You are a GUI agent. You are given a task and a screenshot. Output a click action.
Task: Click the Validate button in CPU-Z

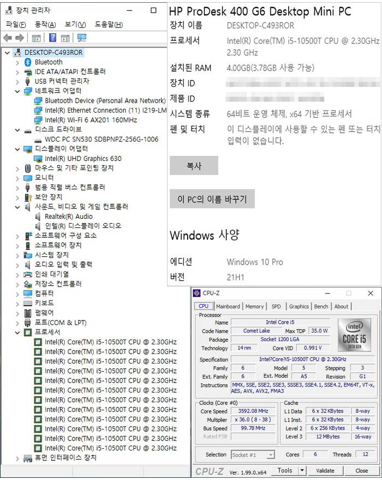pyautogui.click(x=325, y=471)
